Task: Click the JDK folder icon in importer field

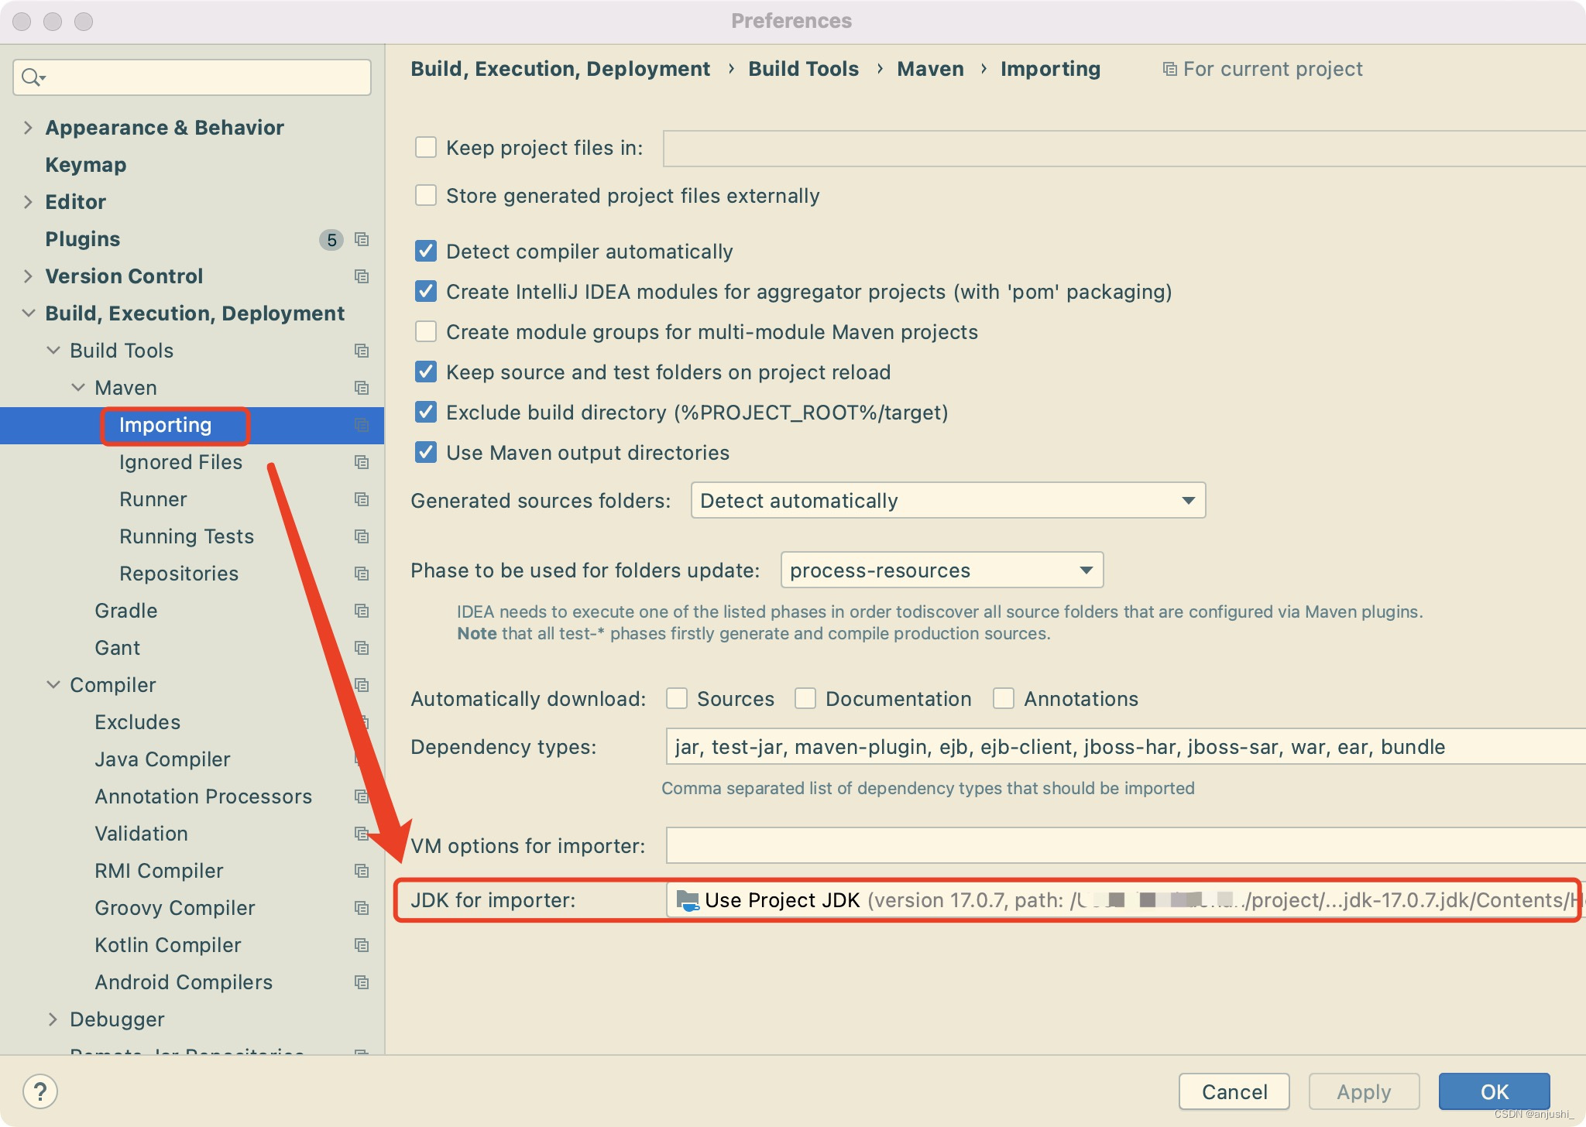Action: pyautogui.click(x=688, y=900)
